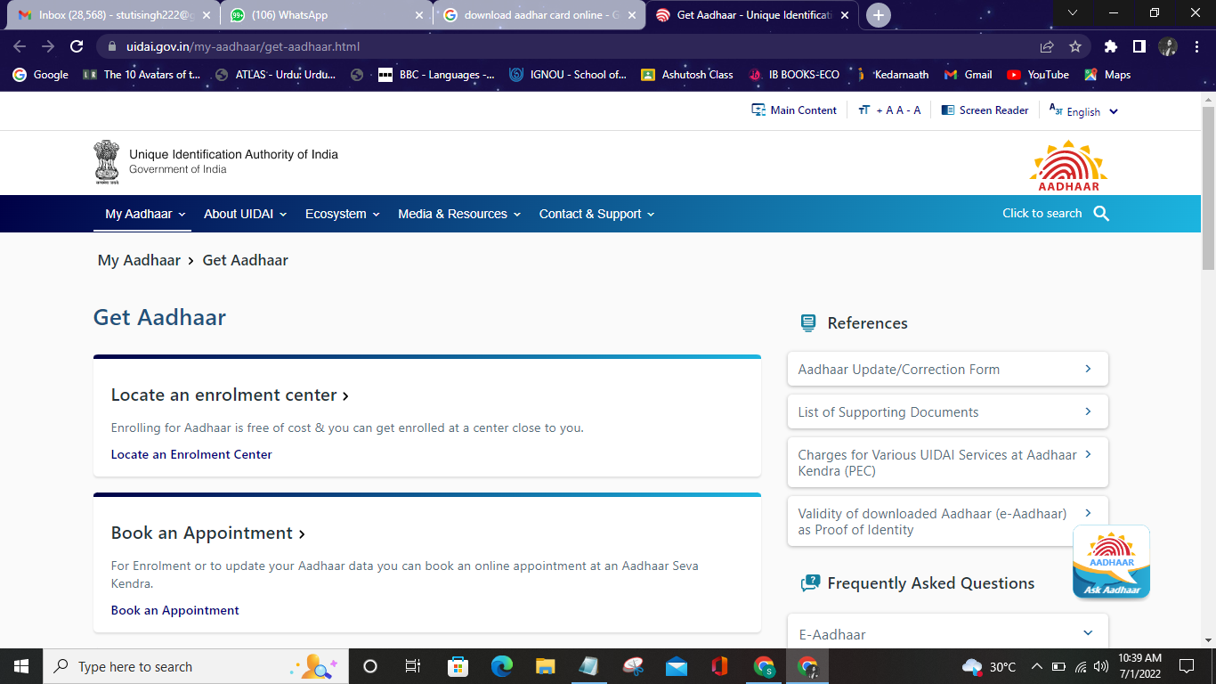Click the Book an Appointment link

(x=174, y=610)
